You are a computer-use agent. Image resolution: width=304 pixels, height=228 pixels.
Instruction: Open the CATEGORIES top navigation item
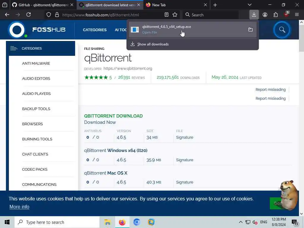[x=95, y=30]
